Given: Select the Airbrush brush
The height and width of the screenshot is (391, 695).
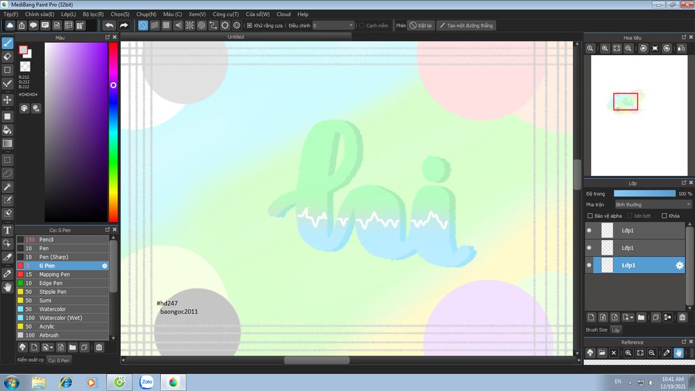Looking at the screenshot, I should (x=62, y=335).
